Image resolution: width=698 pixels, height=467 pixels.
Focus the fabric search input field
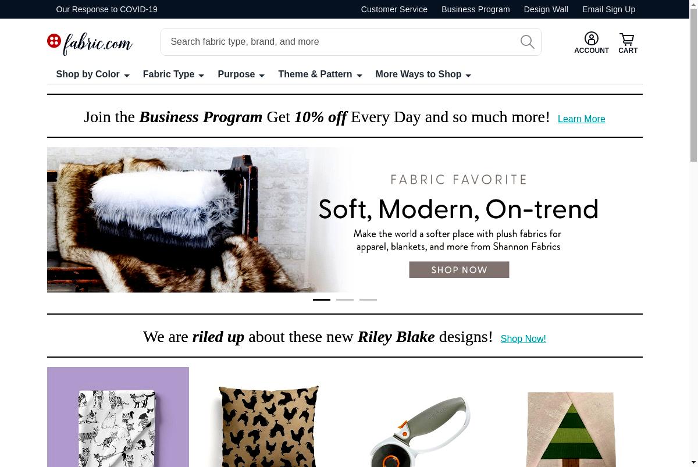340,42
